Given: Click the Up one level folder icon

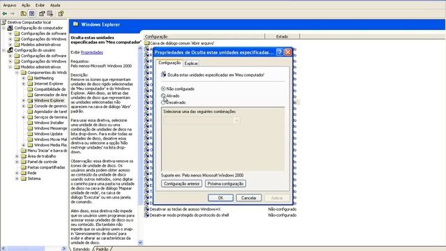Looking at the screenshot, I should [x=23, y=13].
